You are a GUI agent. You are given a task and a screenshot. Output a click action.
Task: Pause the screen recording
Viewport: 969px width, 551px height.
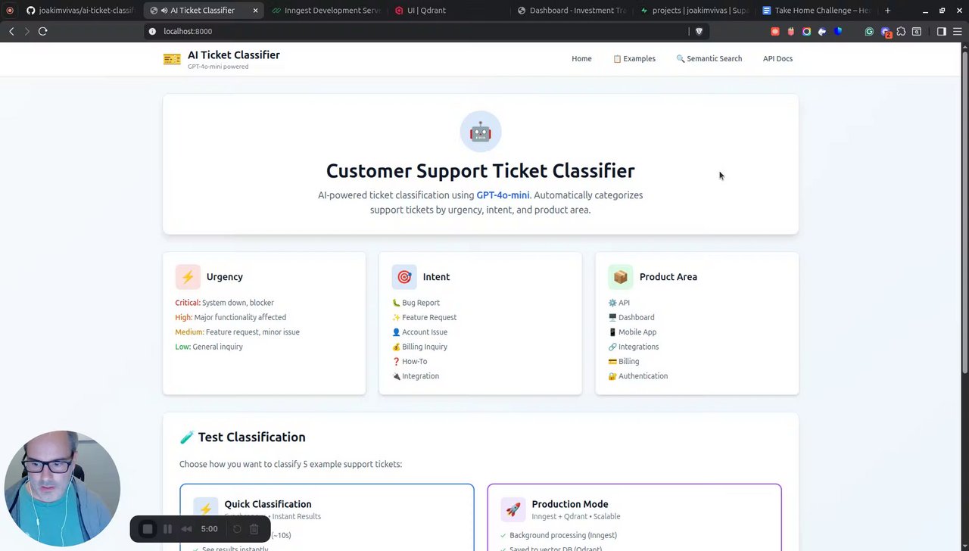click(x=167, y=529)
